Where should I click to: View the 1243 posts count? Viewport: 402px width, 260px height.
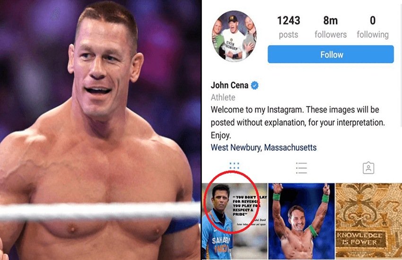pyautogui.click(x=288, y=27)
